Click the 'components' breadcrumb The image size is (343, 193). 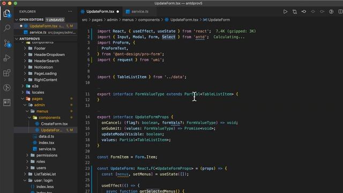click(149, 20)
